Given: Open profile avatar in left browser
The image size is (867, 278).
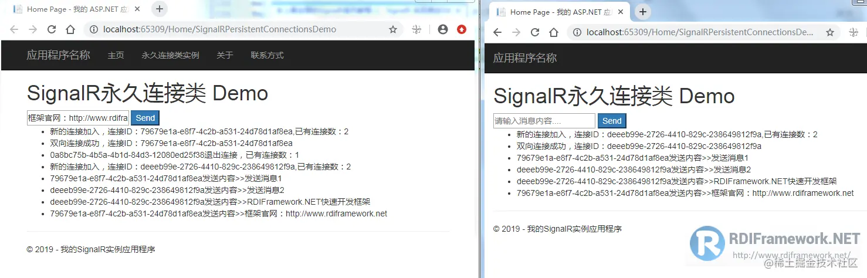Looking at the screenshot, I should coord(443,29).
